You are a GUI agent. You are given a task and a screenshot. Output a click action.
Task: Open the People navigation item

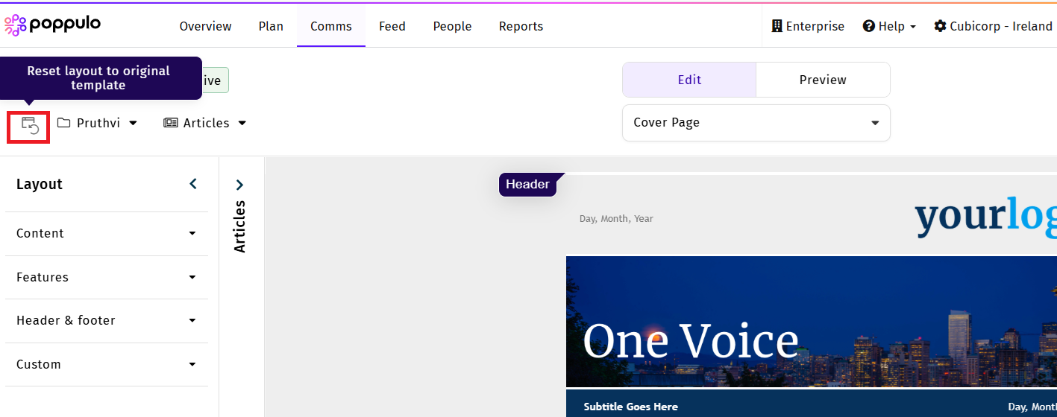[452, 26]
